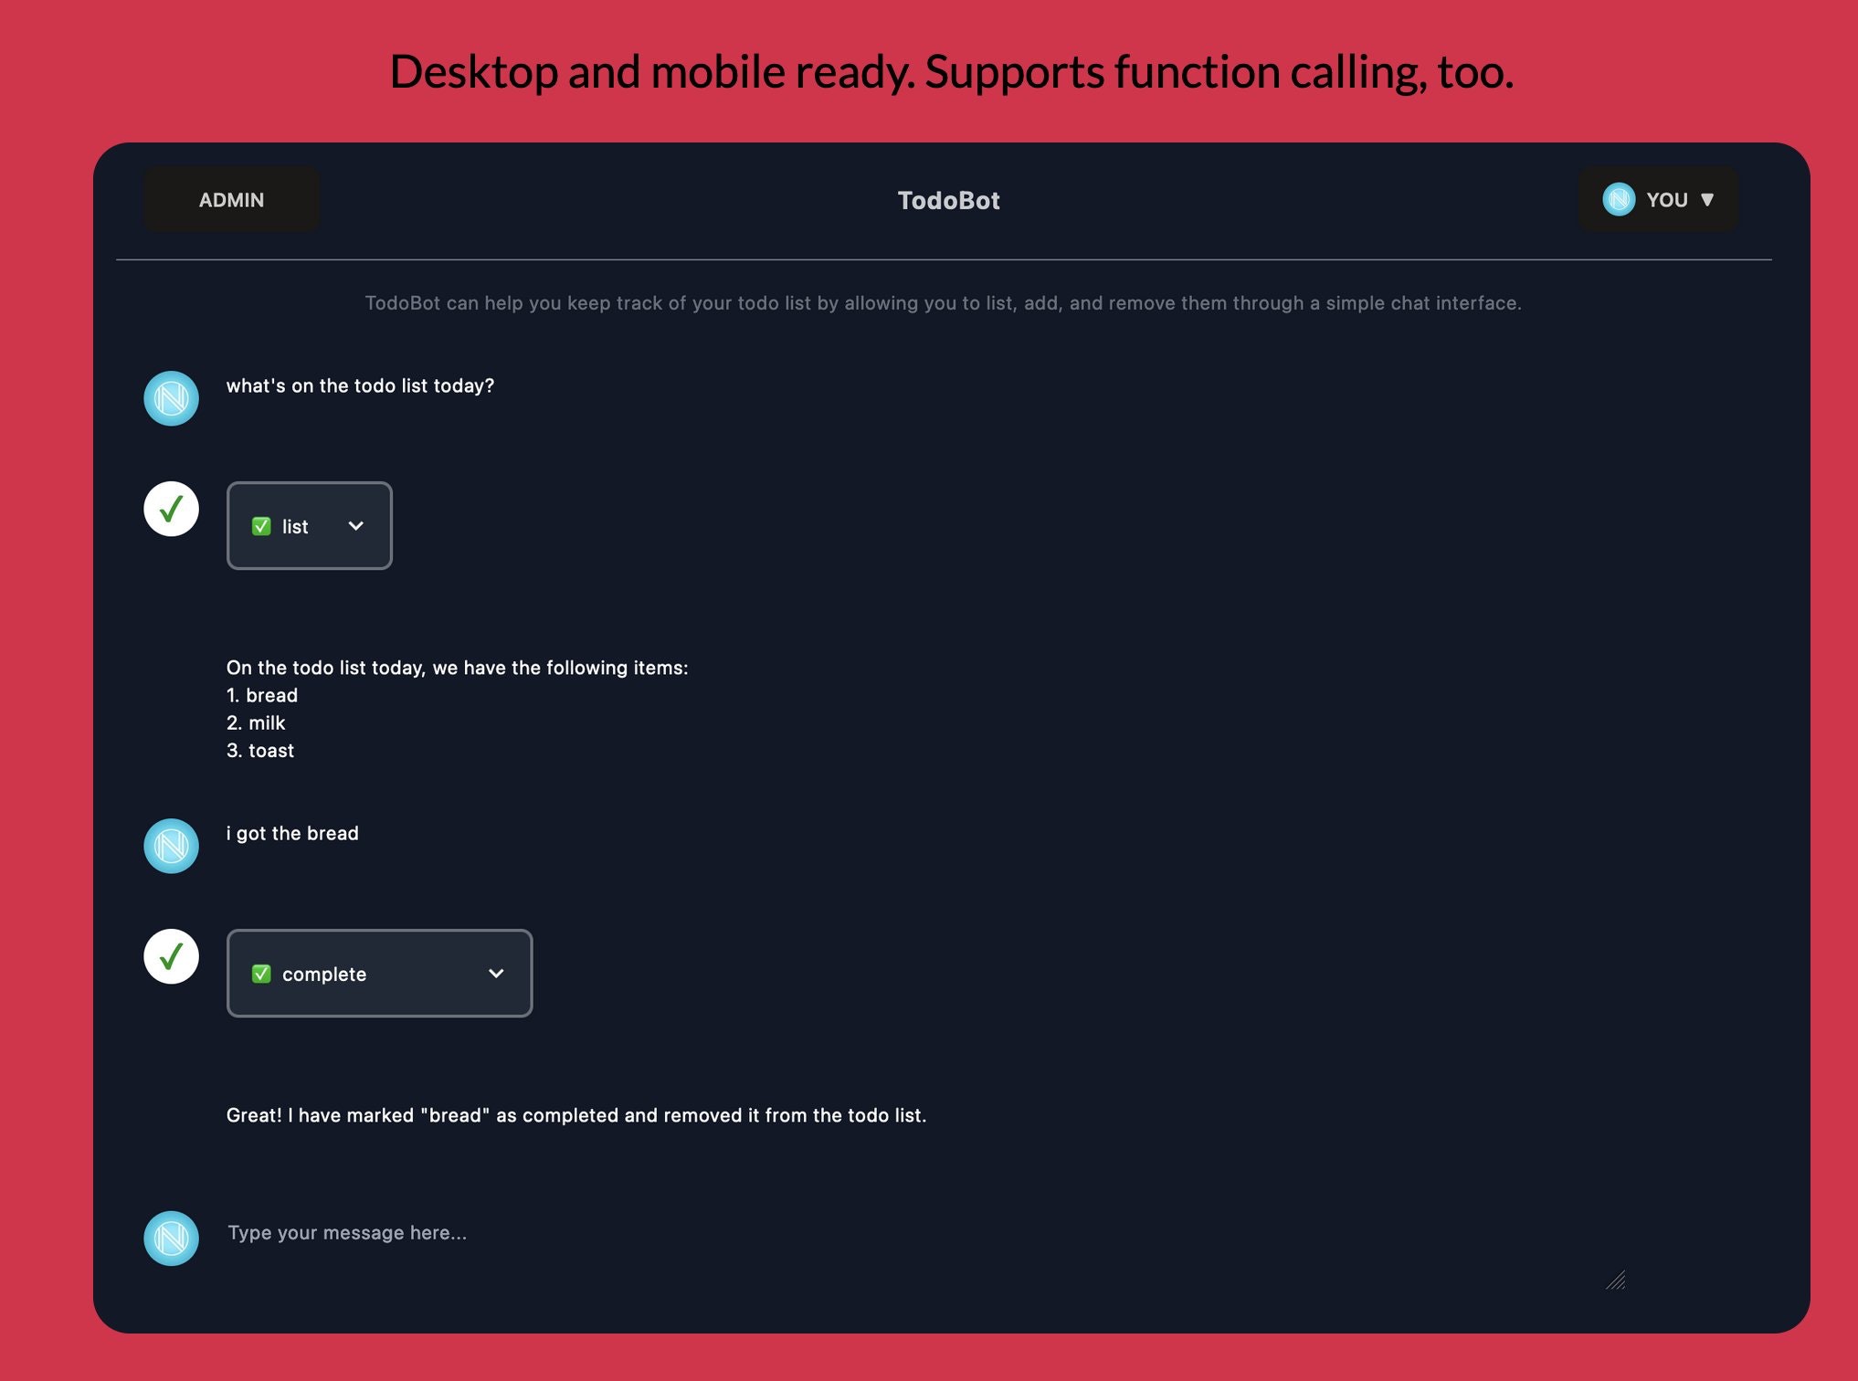
Task: Click the 'list' function label
Action: coord(295,527)
